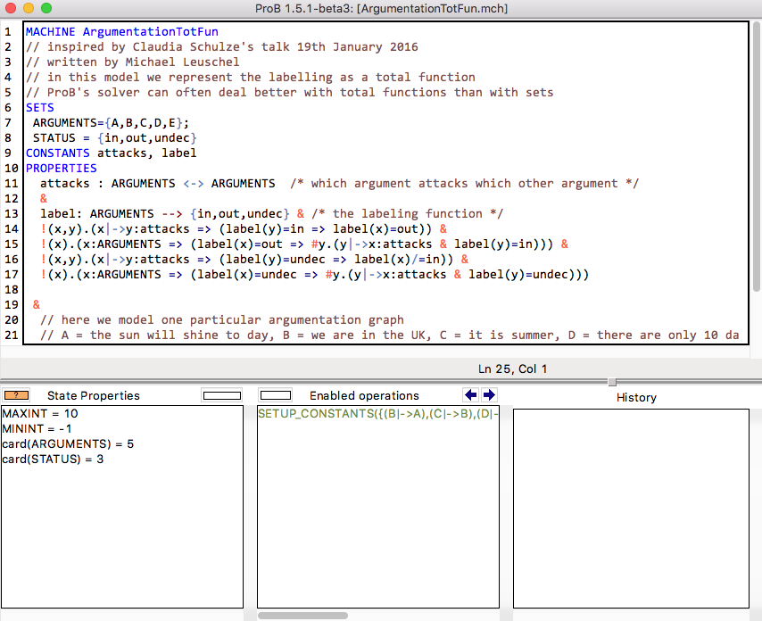Click the SETS keyword in the editor

click(39, 107)
